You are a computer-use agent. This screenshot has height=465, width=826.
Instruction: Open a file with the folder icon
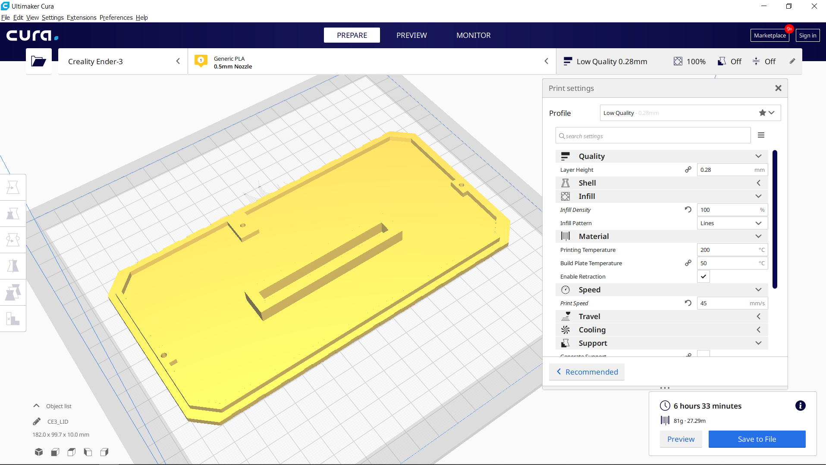[39, 62]
